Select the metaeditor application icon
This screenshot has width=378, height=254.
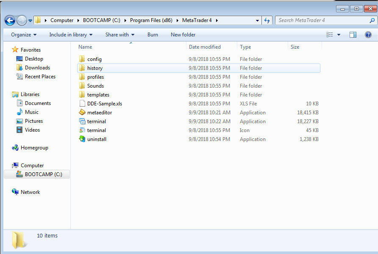click(82, 112)
